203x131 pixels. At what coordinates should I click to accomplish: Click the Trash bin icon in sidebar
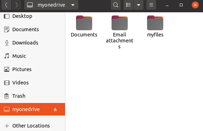point(6,96)
